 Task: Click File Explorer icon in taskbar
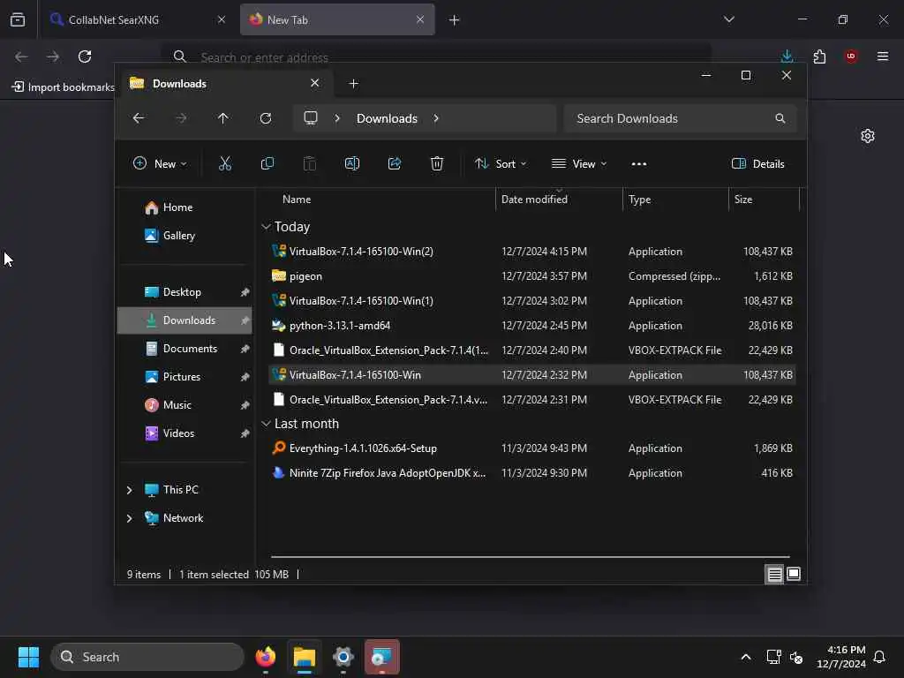pos(304,657)
